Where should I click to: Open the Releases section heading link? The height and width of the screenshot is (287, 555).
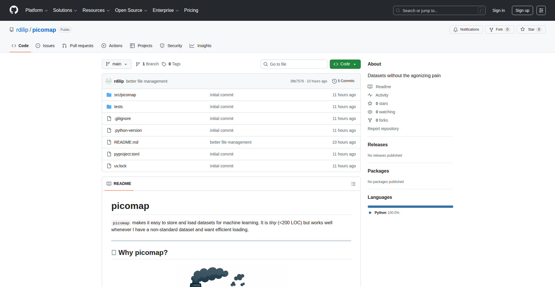(x=378, y=145)
